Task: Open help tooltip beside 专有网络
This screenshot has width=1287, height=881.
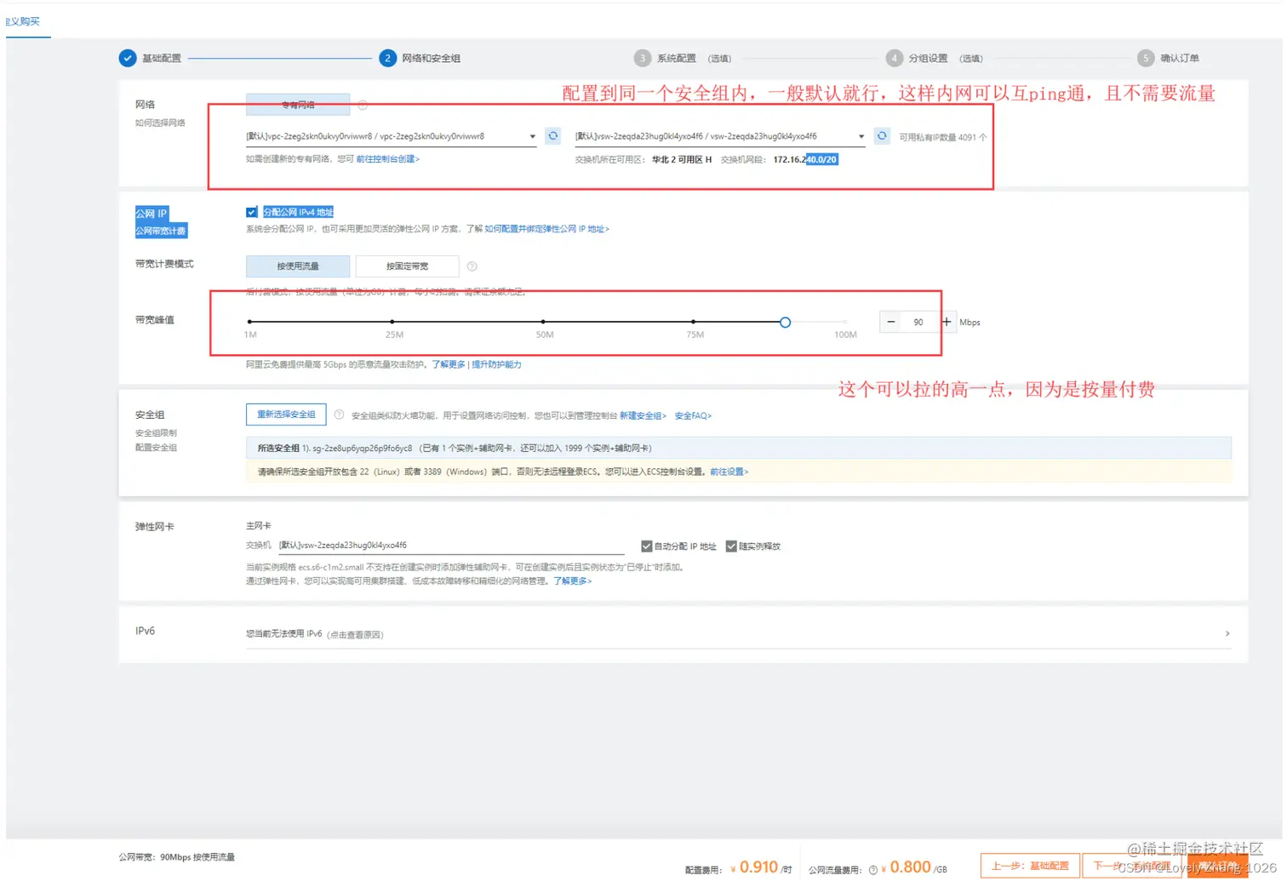Action: pos(363,105)
